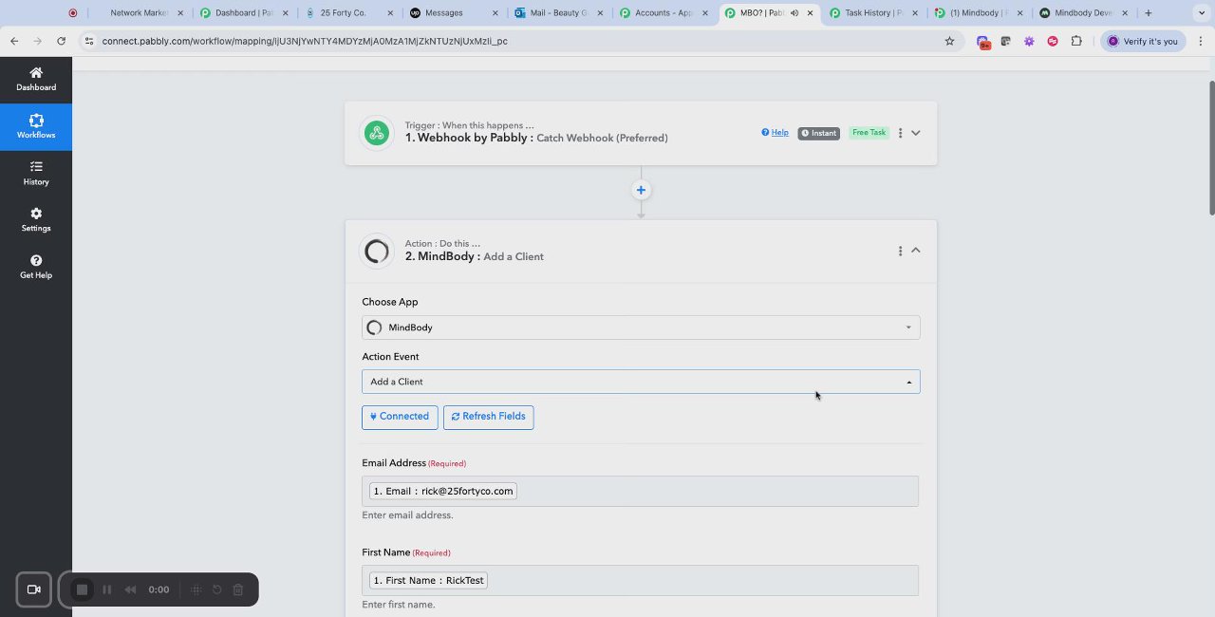The image size is (1215, 617).
Task: Click the dotted grid icon in recorder bar
Action: [196, 589]
